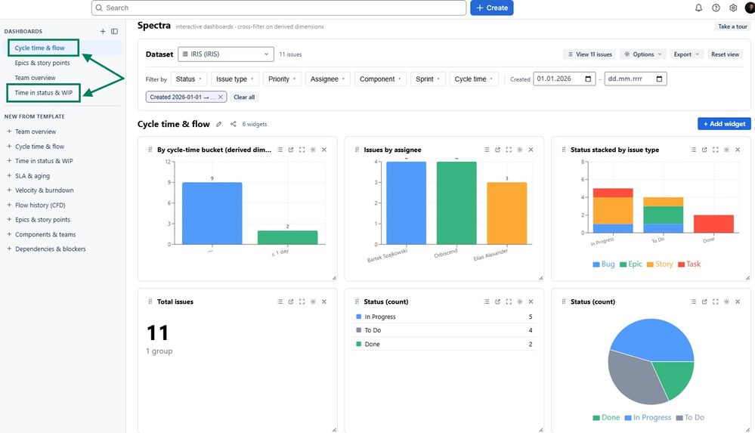This screenshot has height=433, width=755.
Task: Click the blue Create button
Action: click(491, 8)
